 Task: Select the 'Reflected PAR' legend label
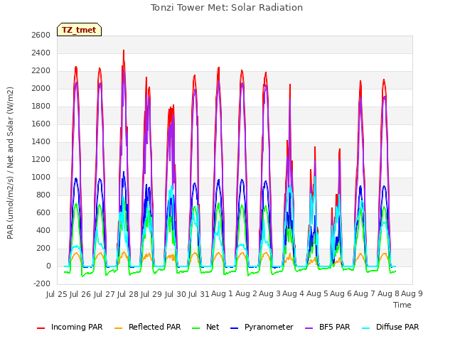pyautogui.click(x=155, y=327)
